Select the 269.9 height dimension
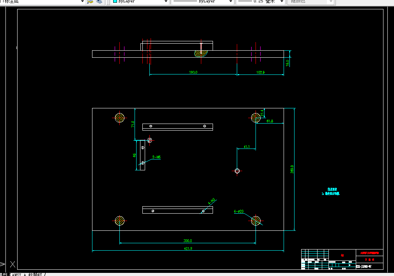The image size is (394, 276). pos(292,169)
